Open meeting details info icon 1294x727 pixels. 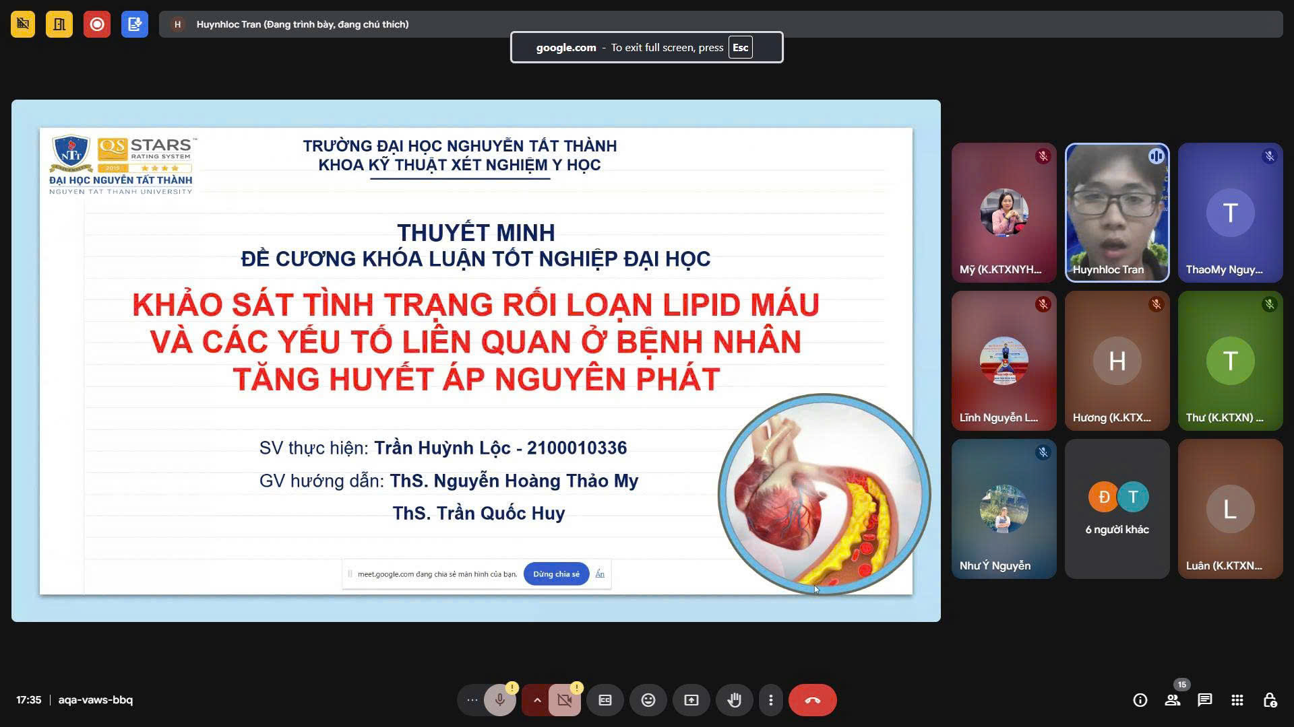pos(1140,700)
